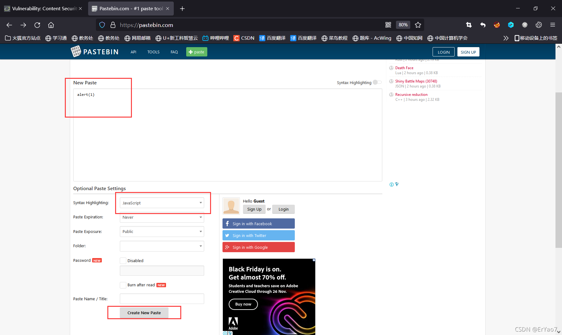
Task: Close the Pastebin.com tab
Action: pos(168,9)
